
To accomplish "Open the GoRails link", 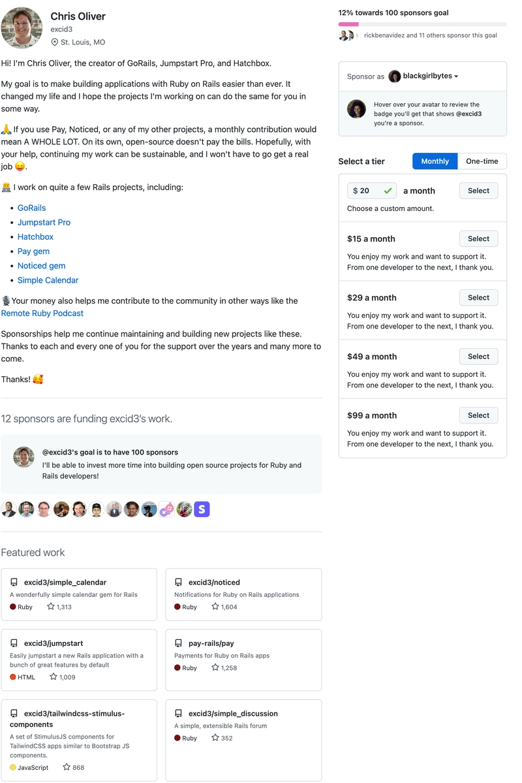I will tap(31, 208).
